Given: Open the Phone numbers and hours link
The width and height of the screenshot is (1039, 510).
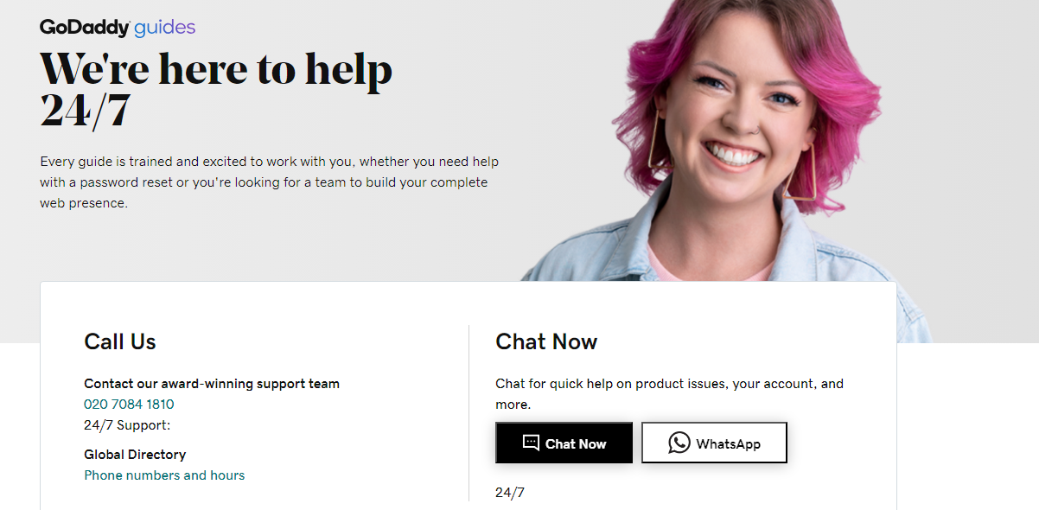Looking at the screenshot, I should click(164, 475).
